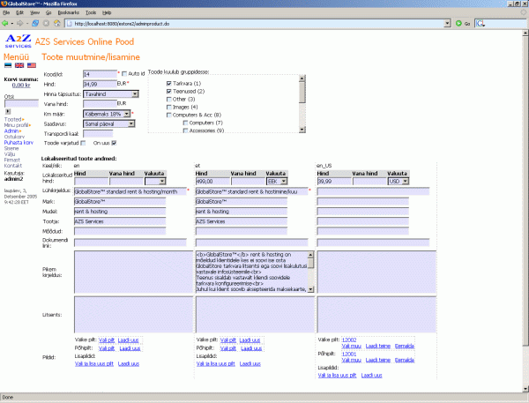The height and width of the screenshot is (403, 529).
Task: Open the View menu
Action: click(x=34, y=12)
